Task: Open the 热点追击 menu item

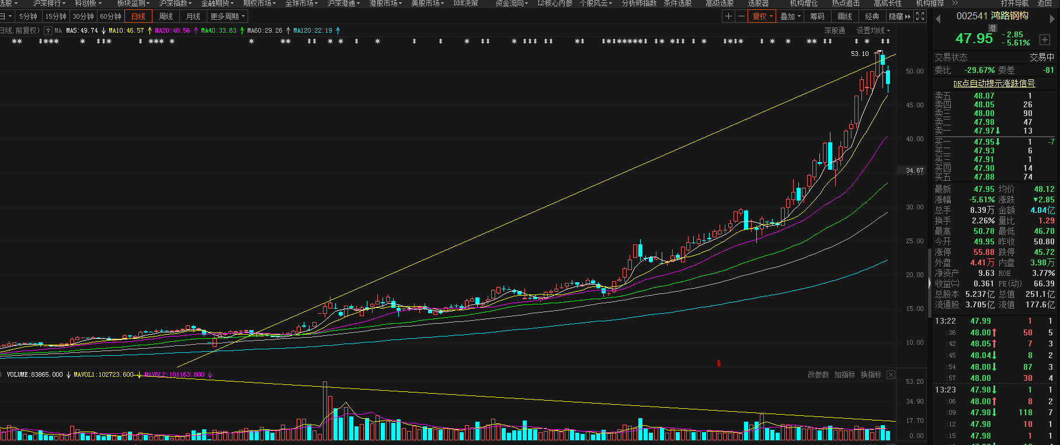Action: tap(846, 3)
